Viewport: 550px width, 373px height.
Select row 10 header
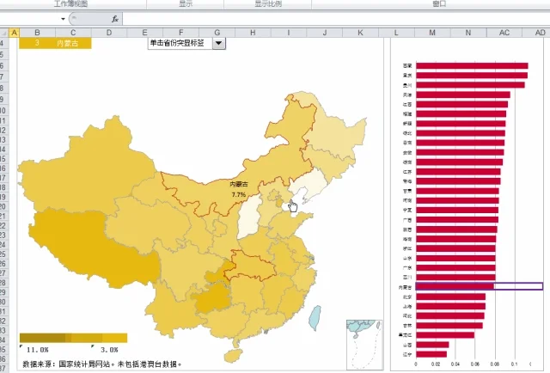pos(3,111)
